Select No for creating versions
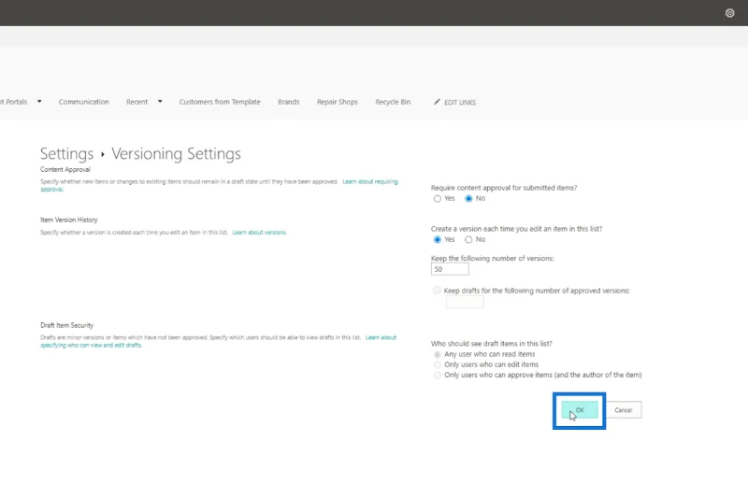The height and width of the screenshot is (498, 748). click(468, 240)
